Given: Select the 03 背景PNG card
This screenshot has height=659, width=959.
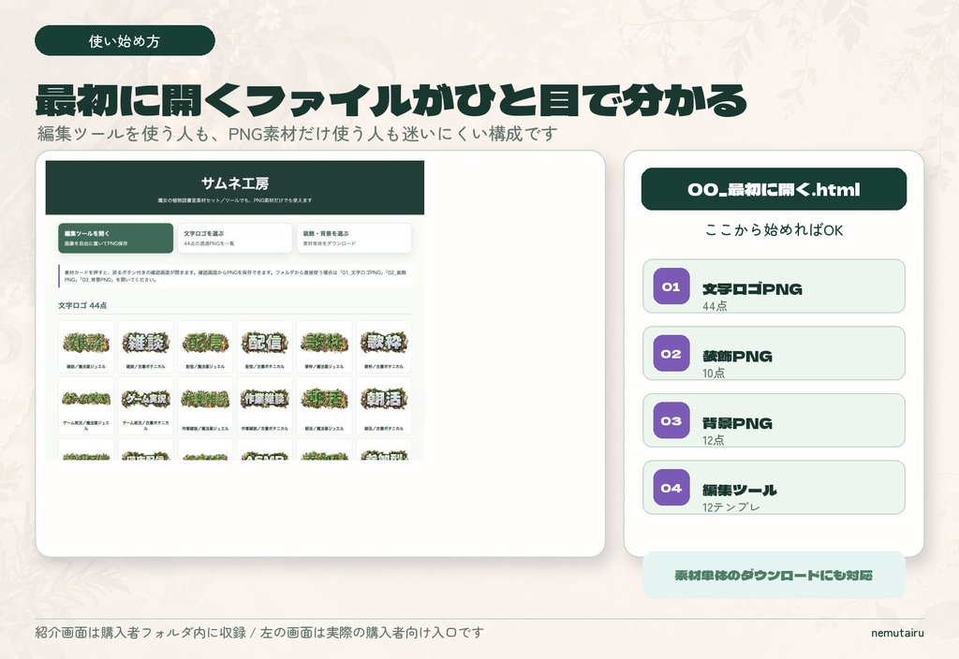Looking at the screenshot, I should tap(774, 420).
